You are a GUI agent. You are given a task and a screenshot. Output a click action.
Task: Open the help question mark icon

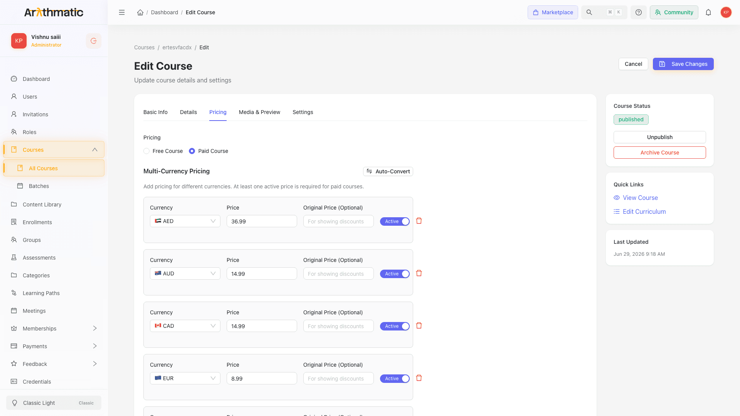[639, 12]
